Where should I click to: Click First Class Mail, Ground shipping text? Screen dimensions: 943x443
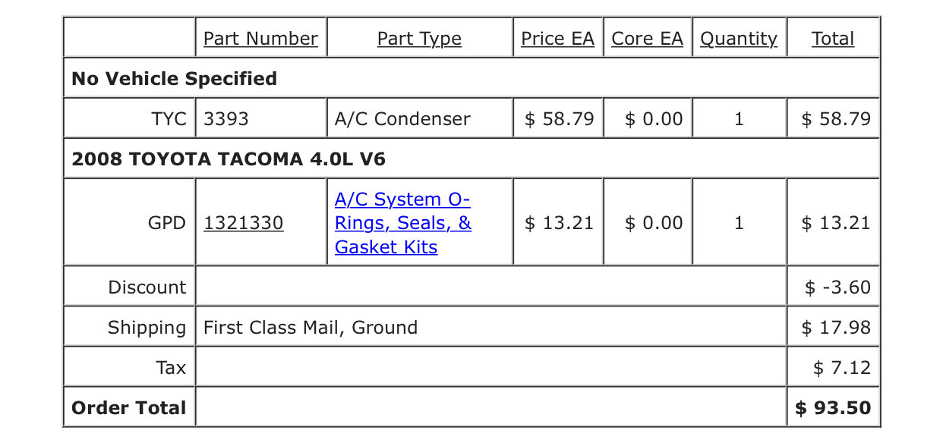coord(311,328)
